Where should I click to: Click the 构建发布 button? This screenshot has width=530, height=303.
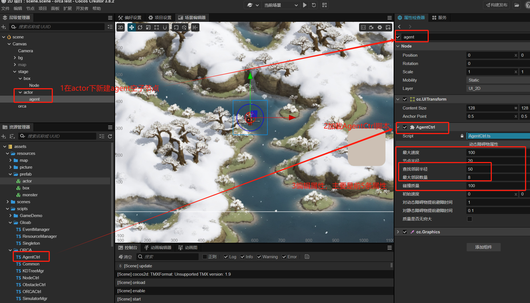[x=497, y=5]
